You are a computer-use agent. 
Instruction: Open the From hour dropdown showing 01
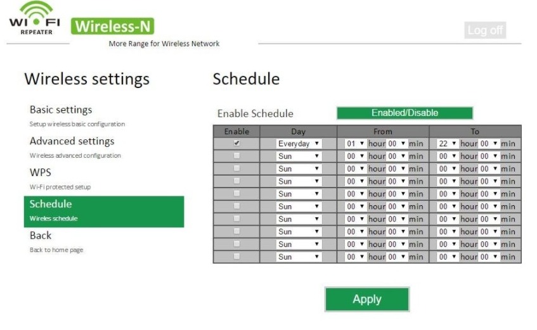point(356,144)
